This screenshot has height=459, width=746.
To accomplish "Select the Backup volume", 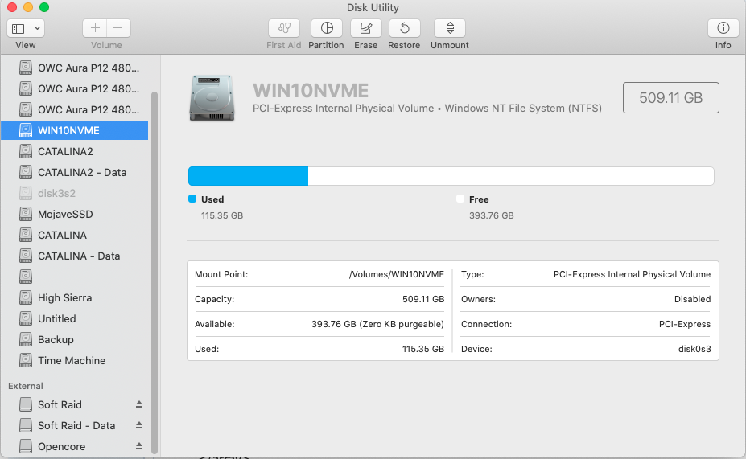I will coord(75,339).
